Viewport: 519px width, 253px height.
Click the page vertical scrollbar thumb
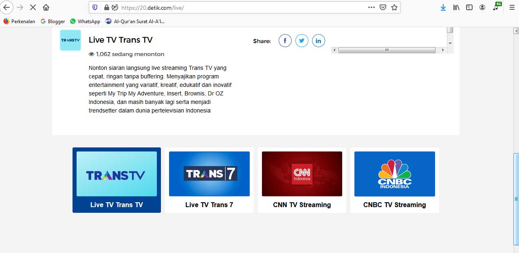pos(516,199)
